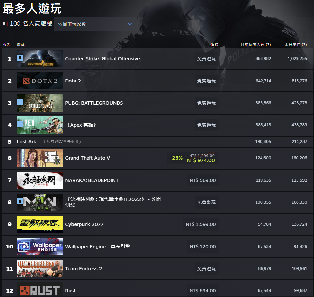Click the 價格 column header
This screenshot has width=314, height=297.
[x=214, y=45]
